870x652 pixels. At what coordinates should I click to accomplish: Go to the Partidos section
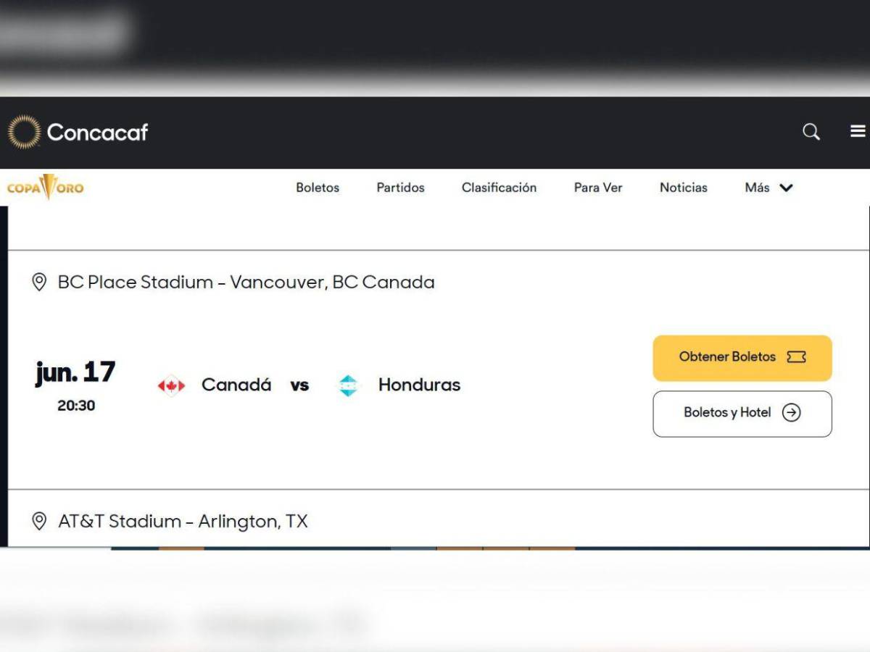400,188
